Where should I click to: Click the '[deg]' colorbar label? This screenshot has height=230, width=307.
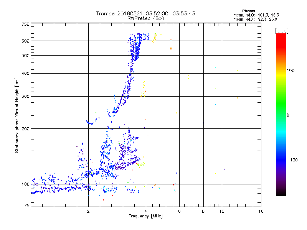282,31
